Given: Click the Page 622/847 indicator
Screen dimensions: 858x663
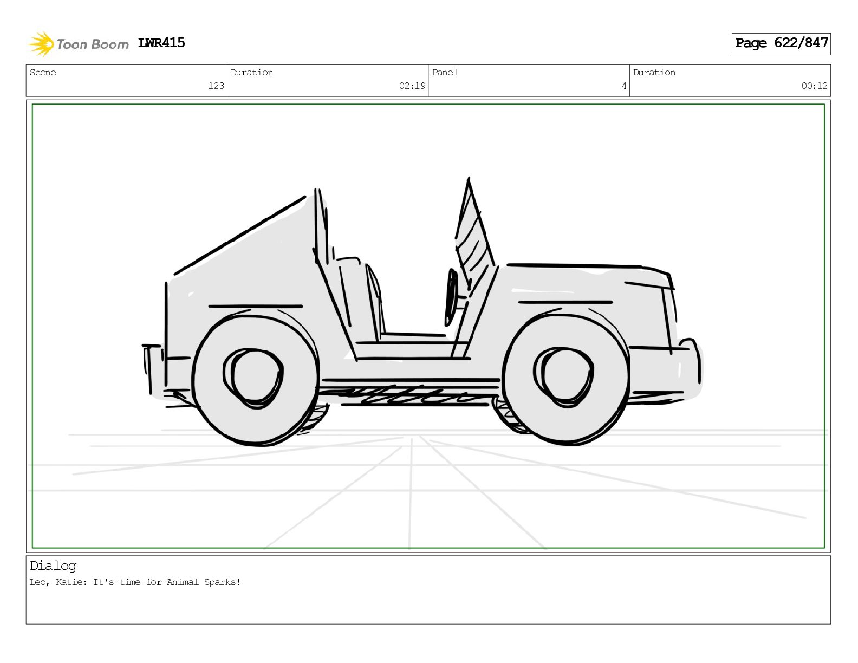Looking at the screenshot, I should pos(781,43).
